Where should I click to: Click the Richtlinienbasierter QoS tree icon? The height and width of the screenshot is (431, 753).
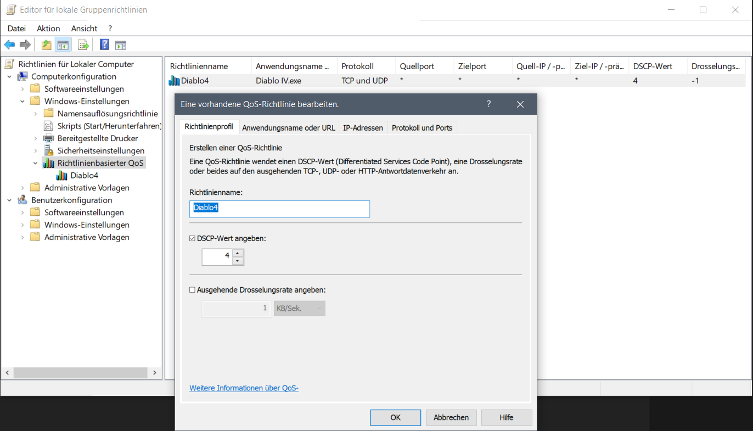coord(49,163)
